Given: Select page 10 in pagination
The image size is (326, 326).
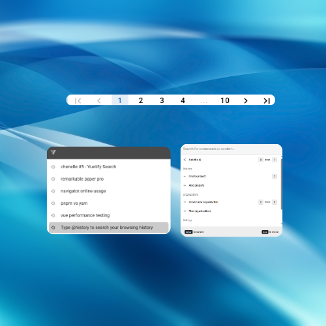Looking at the screenshot, I should [x=225, y=100].
